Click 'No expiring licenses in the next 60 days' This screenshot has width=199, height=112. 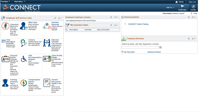click(x=81, y=21)
